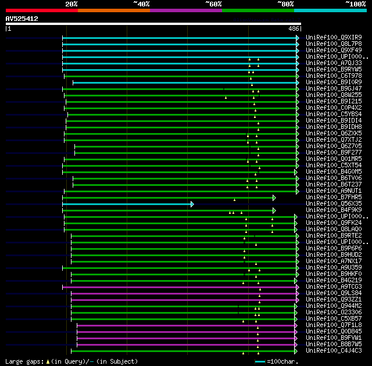Screen dimensions: 372x366
Task: Click the arrowhead ending B4F9K9's green bar
Action: [x=274, y=210]
